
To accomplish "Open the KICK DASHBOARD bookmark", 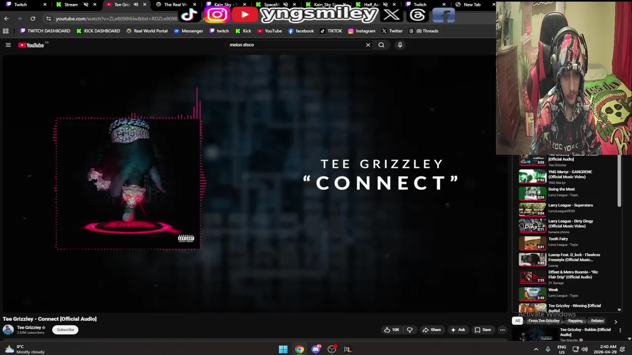I will click(98, 31).
